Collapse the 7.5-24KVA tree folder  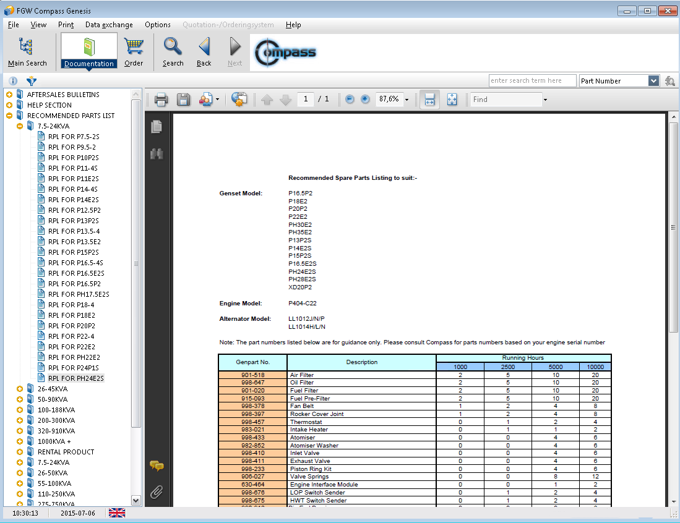click(20, 126)
